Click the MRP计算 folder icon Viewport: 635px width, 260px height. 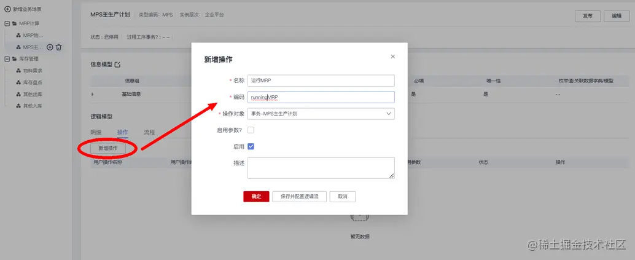(x=15, y=23)
